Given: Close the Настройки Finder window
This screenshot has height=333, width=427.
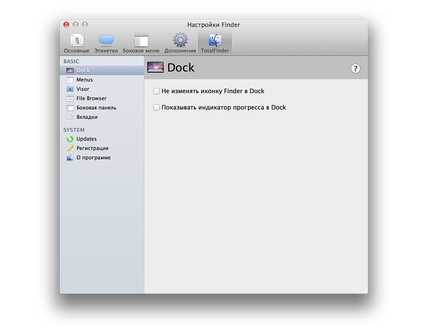Looking at the screenshot, I should pos(66,25).
